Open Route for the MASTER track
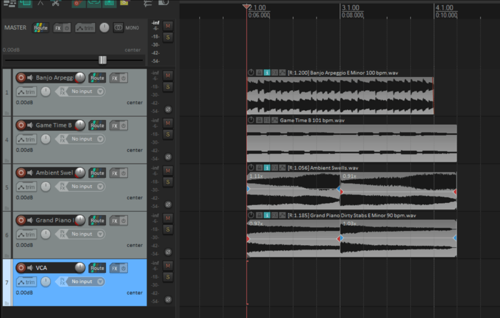500x318 pixels. pos(41,28)
